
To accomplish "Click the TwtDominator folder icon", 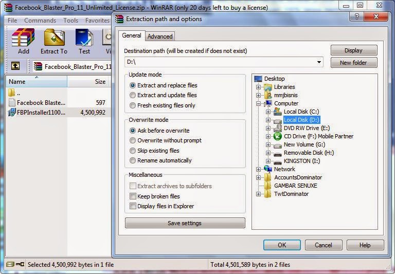I will 268,194.
